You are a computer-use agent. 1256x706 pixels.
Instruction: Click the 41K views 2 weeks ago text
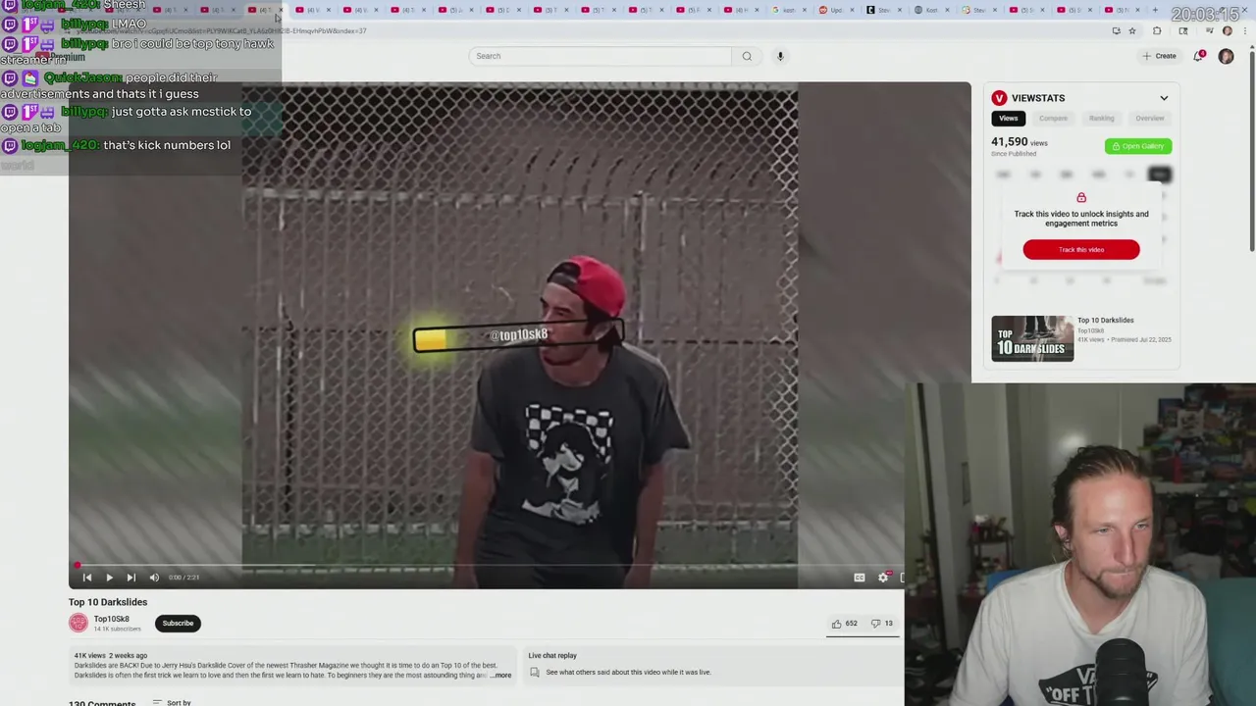point(111,655)
